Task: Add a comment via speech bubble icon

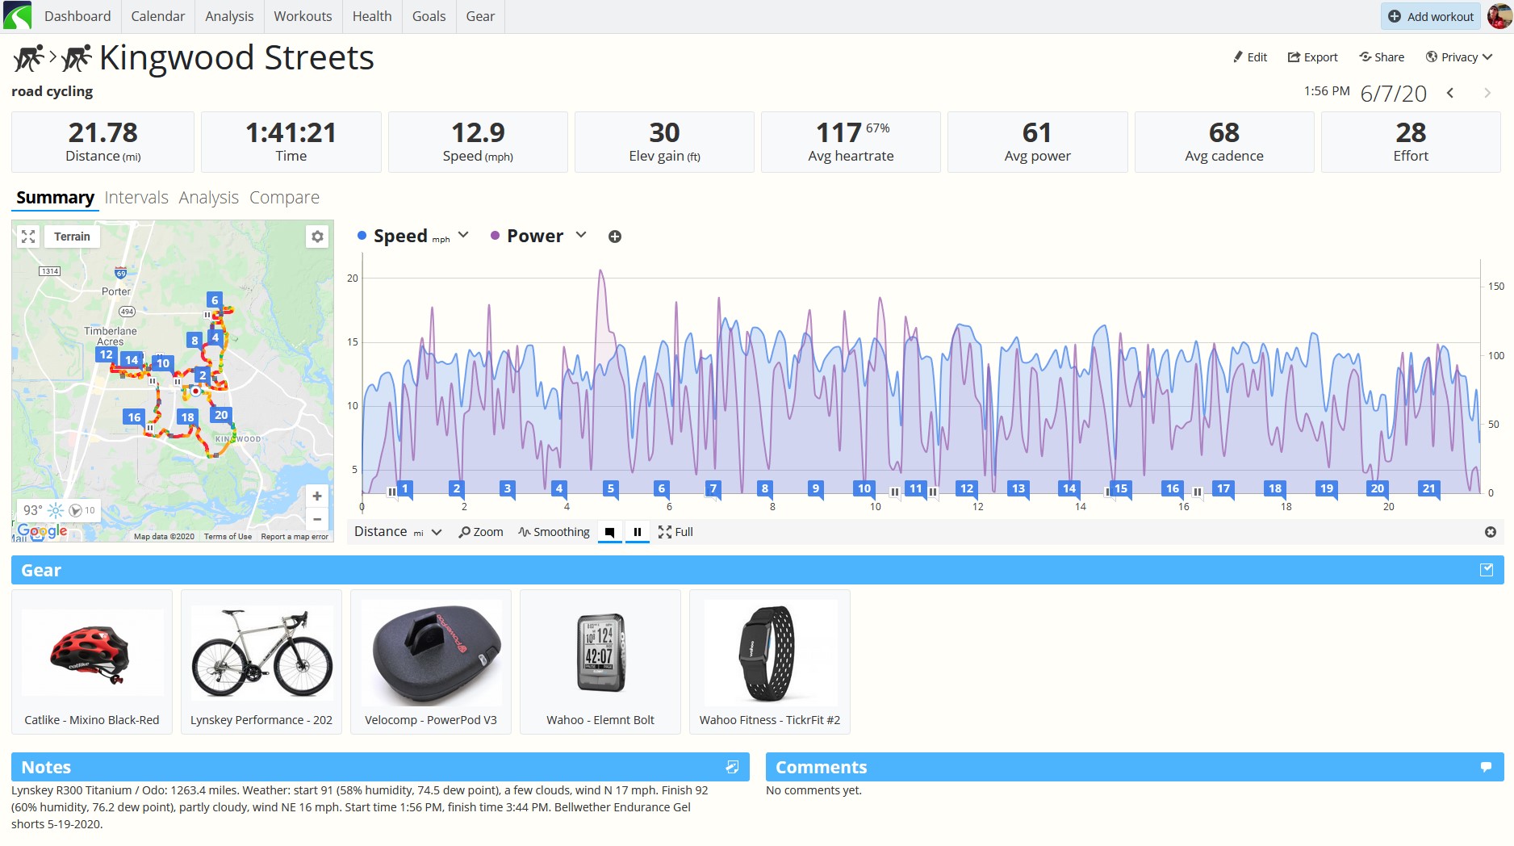Action: coord(1486,767)
